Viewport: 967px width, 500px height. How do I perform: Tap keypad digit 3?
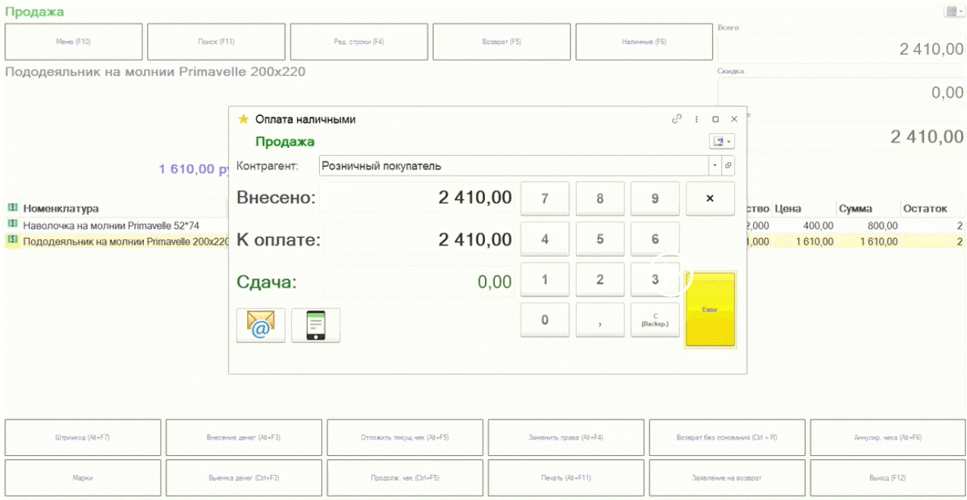(x=656, y=280)
